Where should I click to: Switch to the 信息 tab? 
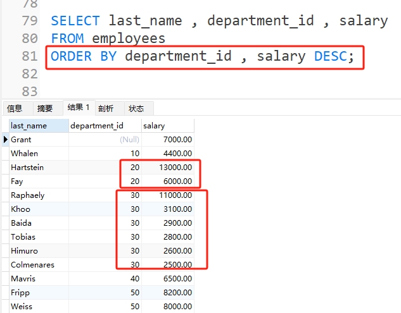pyautogui.click(x=15, y=109)
